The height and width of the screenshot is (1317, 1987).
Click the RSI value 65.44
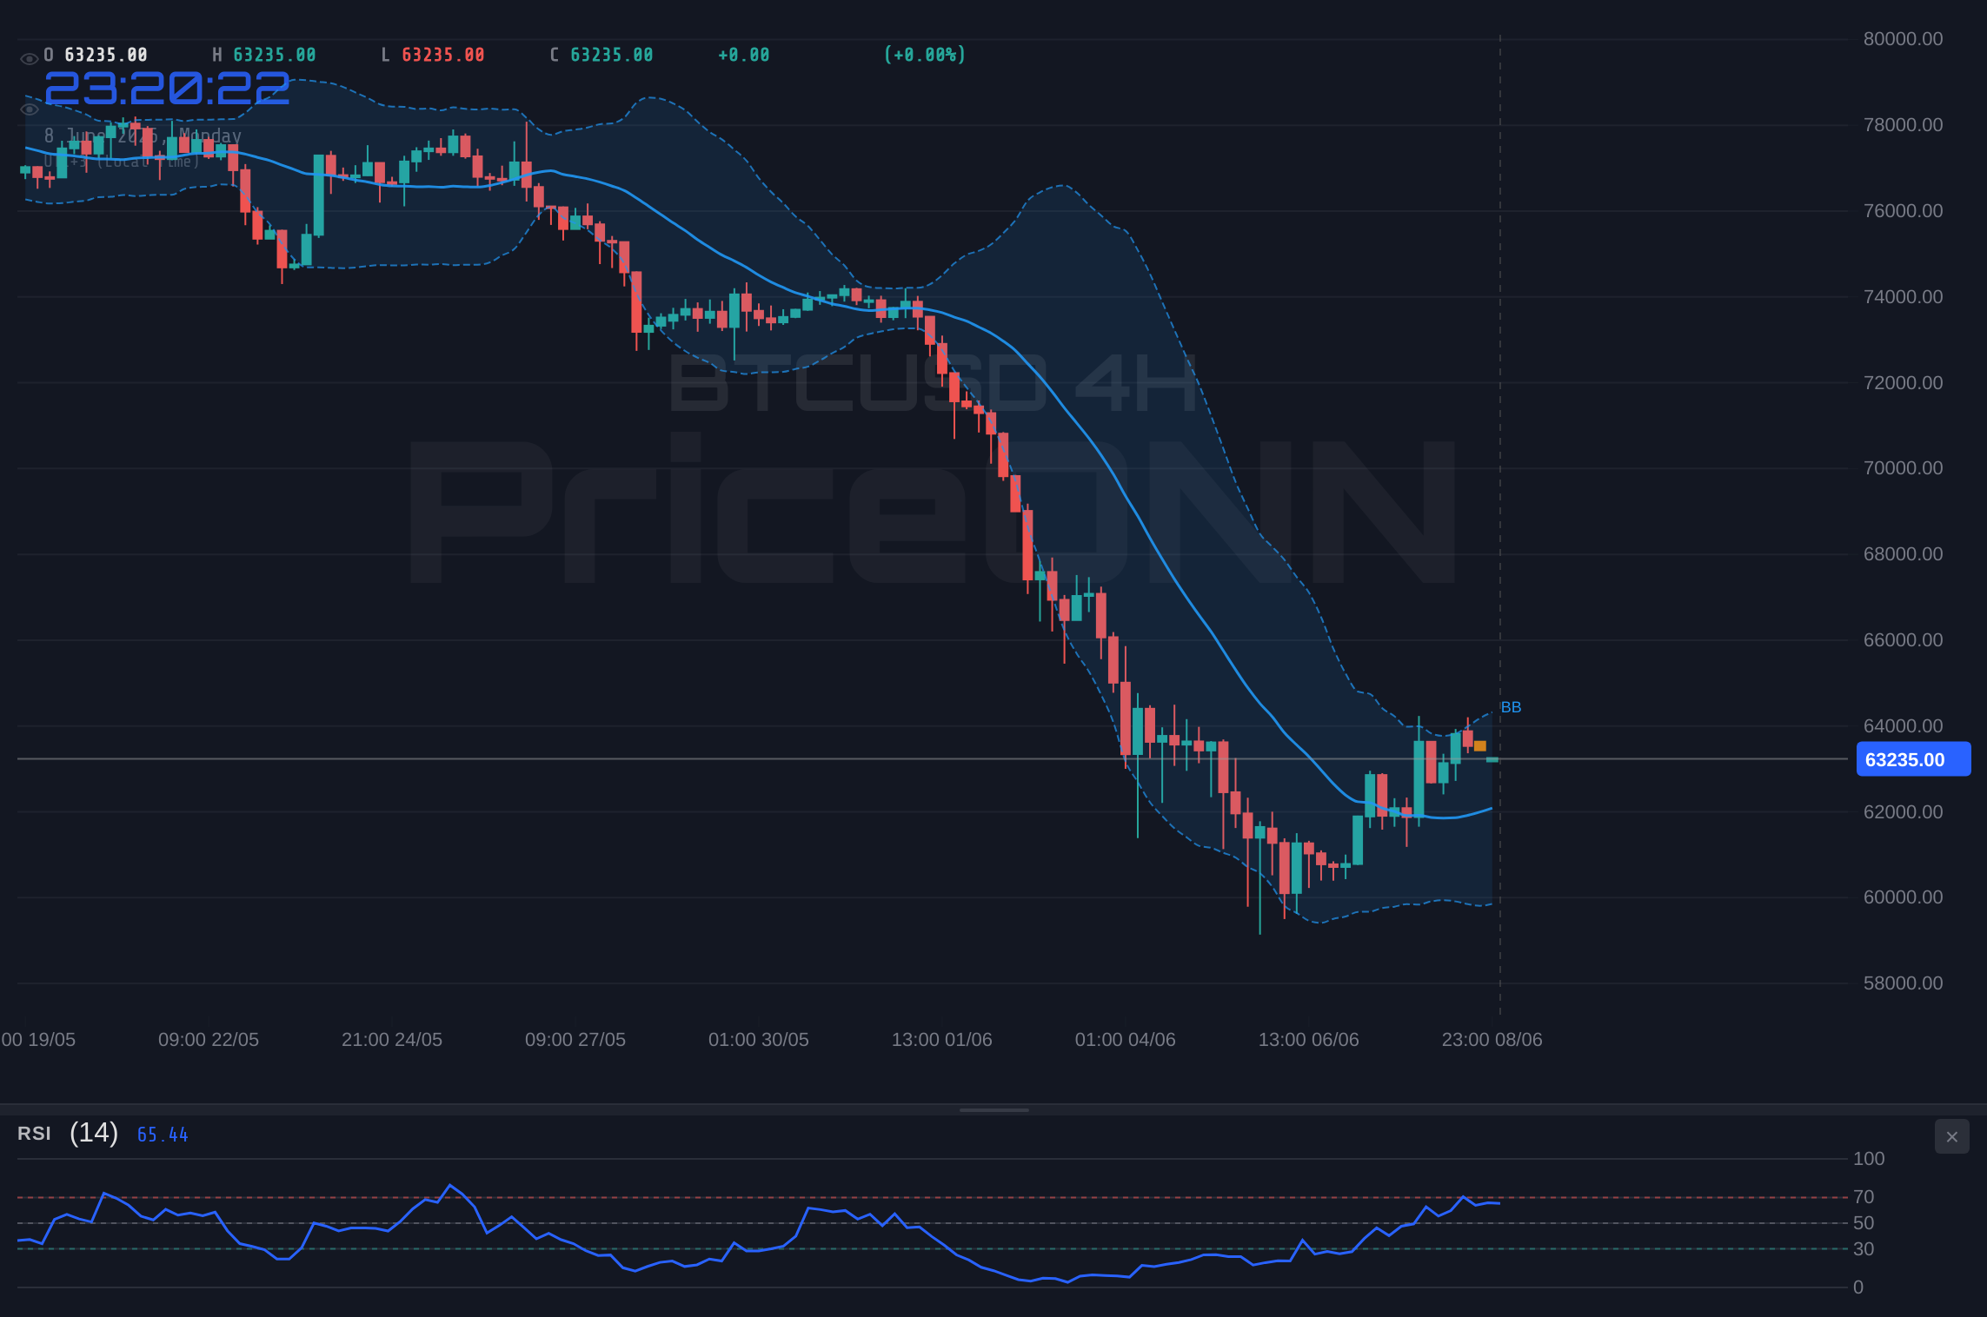pos(163,1135)
